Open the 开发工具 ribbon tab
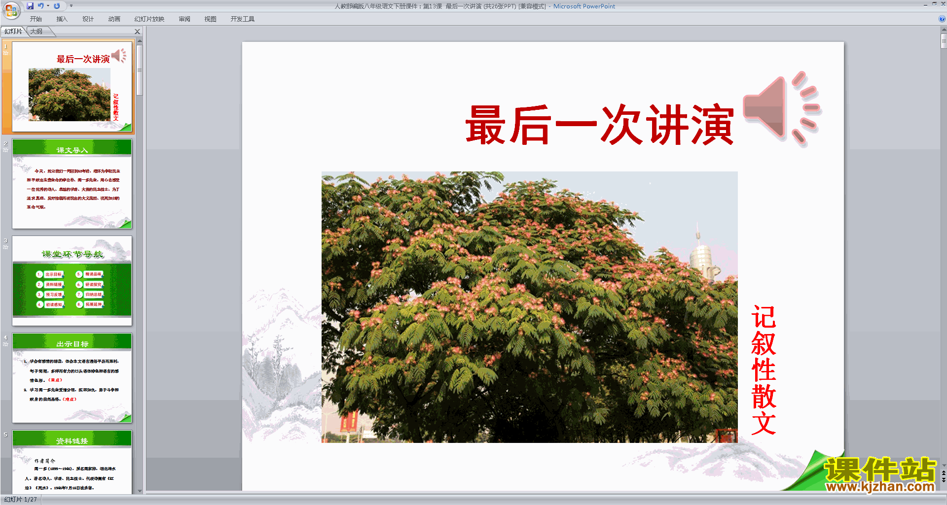Screen dimensions: 947x505 (x=242, y=19)
